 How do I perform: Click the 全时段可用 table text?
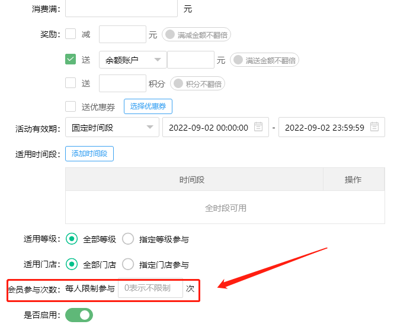pyautogui.click(x=225, y=208)
